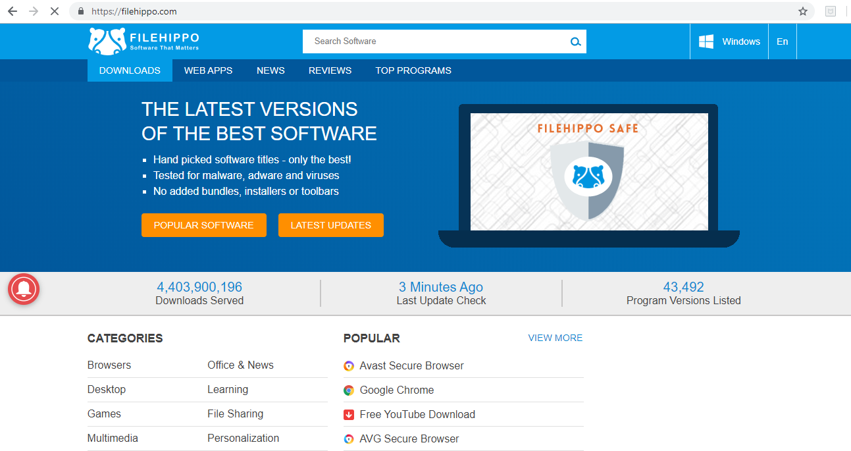
Task: Stop page loading in browser toolbar
Action: pos(54,11)
